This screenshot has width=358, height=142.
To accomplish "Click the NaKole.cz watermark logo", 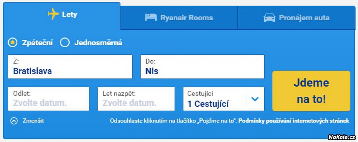I will click(342, 137).
